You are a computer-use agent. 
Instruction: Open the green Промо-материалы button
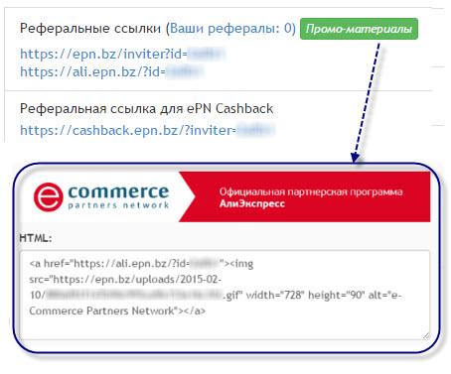point(359,29)
